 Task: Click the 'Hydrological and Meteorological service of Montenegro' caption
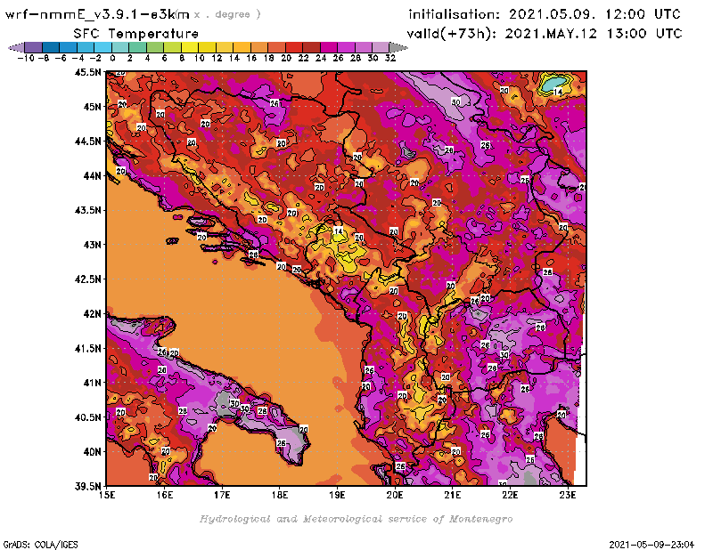(x=356, y=519)
